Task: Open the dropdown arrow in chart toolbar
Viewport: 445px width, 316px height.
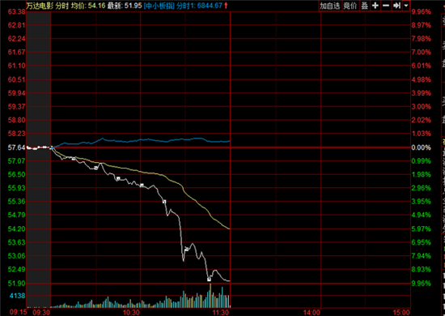Action: [x=406, y=6]
